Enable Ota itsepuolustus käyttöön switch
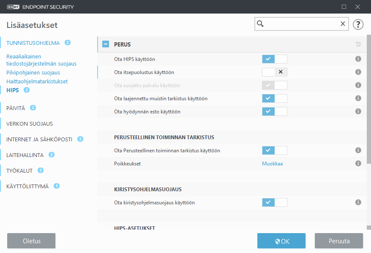This screenshot has width=371, height=253. (x=275, y=72)
